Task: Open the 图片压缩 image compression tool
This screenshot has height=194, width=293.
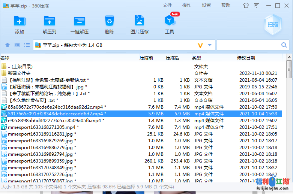Action: [139, 21]
